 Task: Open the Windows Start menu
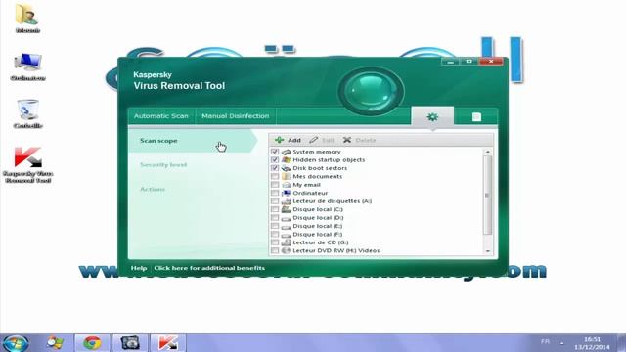16,343
